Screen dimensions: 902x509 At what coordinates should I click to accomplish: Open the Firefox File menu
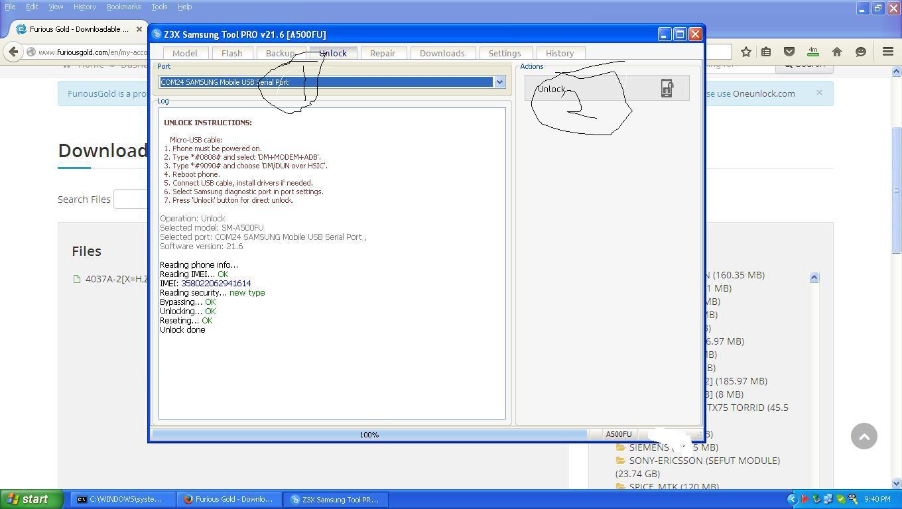pos(10,7)
